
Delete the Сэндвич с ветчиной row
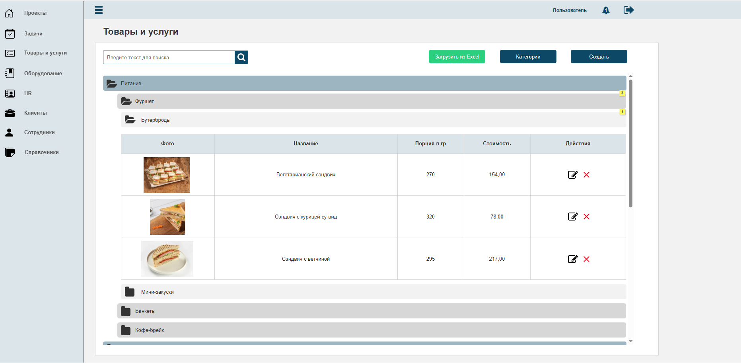(x=586, y=259)
